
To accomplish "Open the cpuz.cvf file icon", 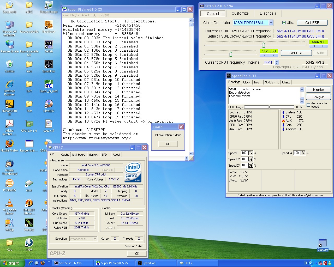I will tap(49, 126).
